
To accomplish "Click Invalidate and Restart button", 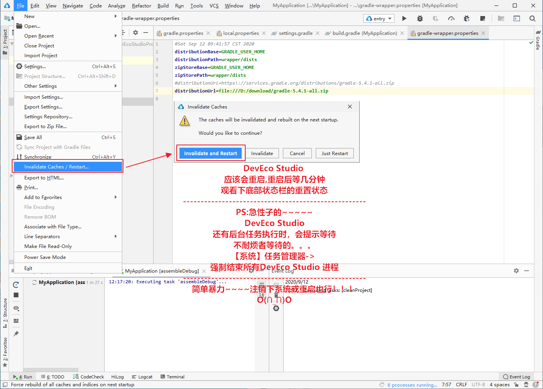I will [210, 153].
